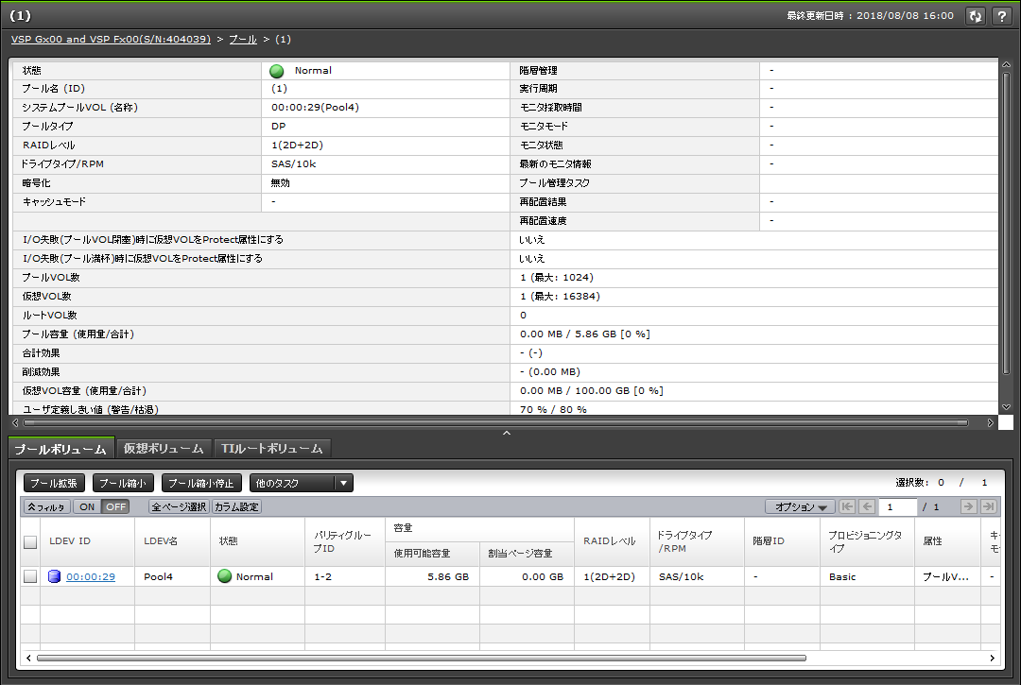Open help with the question mark icon

click(1002, 16)
